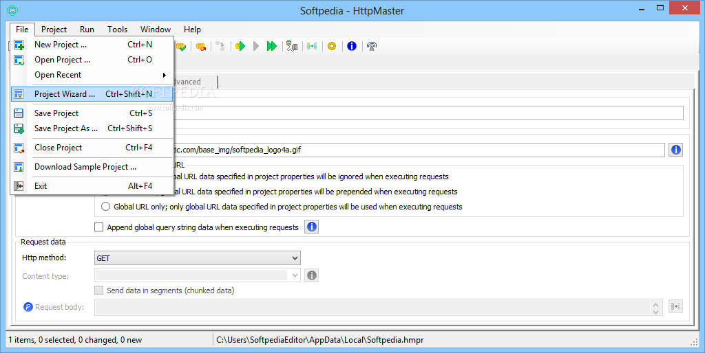Choose Exit from File menu

click(x=92, y=186)
